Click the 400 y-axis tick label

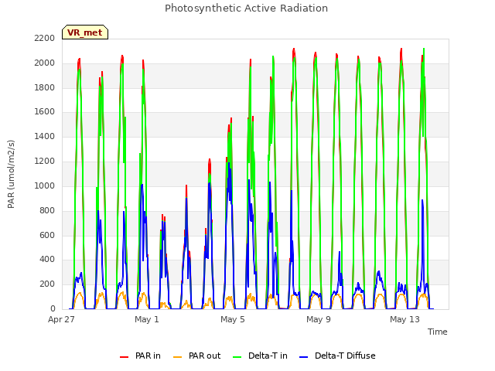tap(47, 260)
